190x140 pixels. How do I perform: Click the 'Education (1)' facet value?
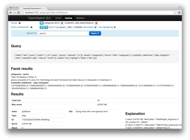[x=94, y=80]
